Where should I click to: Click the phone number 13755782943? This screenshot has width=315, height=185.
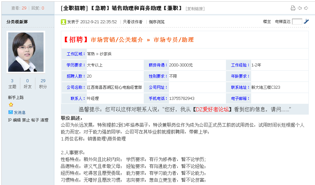click(182, 99)
